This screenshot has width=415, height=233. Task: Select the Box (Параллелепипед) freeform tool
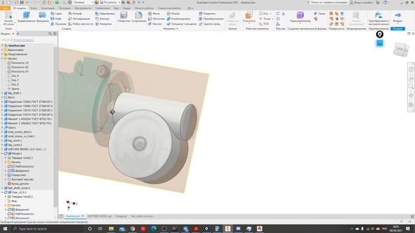click(300, 17)
